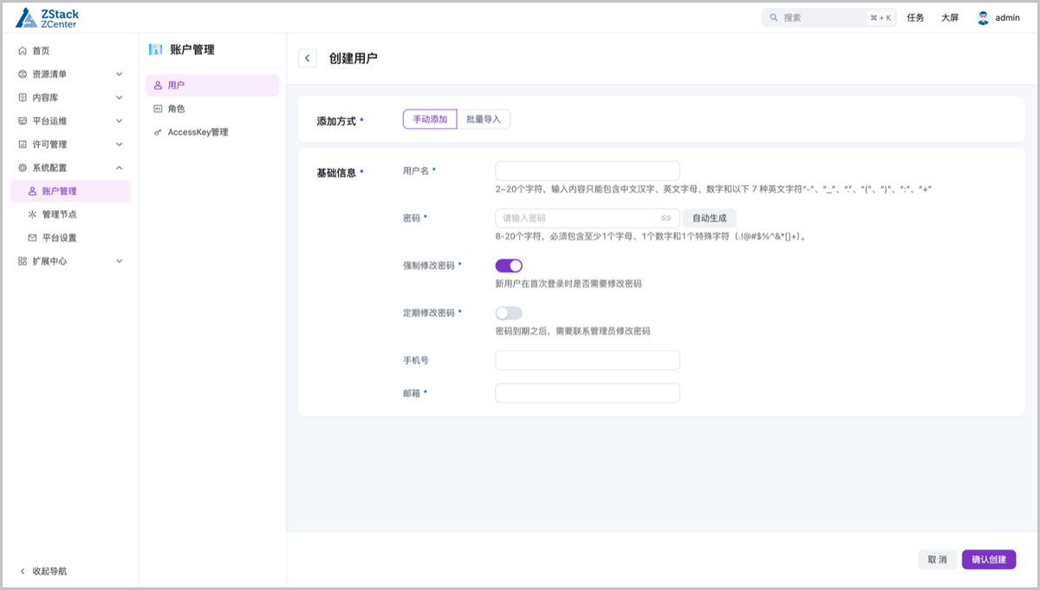Screen dimensions: 1040x590
Task: Expand the 许可管理 chevron
Action: tap(120, 145)
